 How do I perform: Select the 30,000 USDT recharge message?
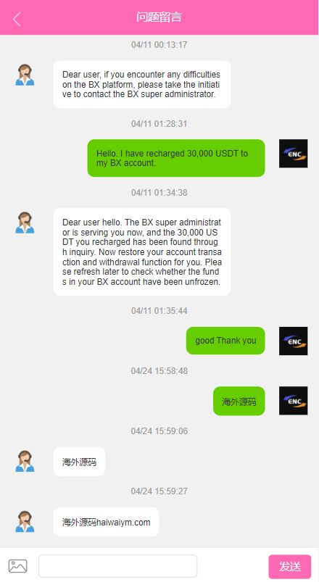tap(176, 158)
